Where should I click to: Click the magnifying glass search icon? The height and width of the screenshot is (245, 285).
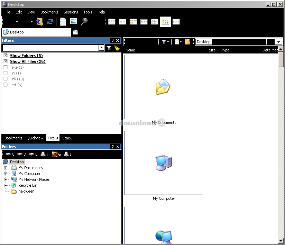click(x=84, y=21)
